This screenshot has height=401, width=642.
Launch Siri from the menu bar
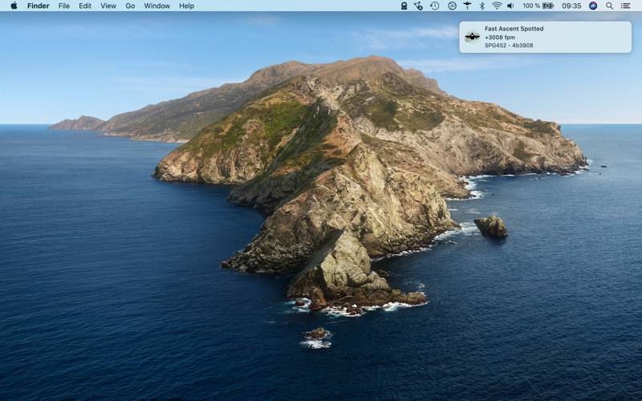coord(593,6)
